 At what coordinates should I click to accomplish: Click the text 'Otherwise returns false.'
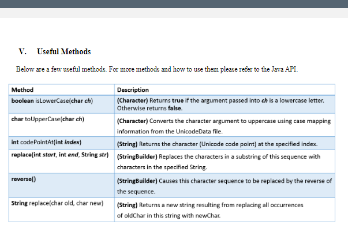150,108
